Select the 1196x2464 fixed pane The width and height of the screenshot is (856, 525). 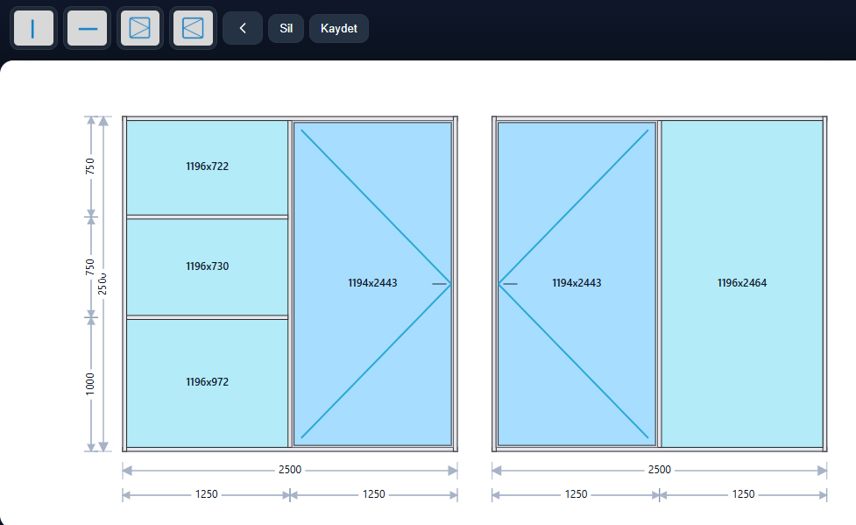(x=742, y=283)
